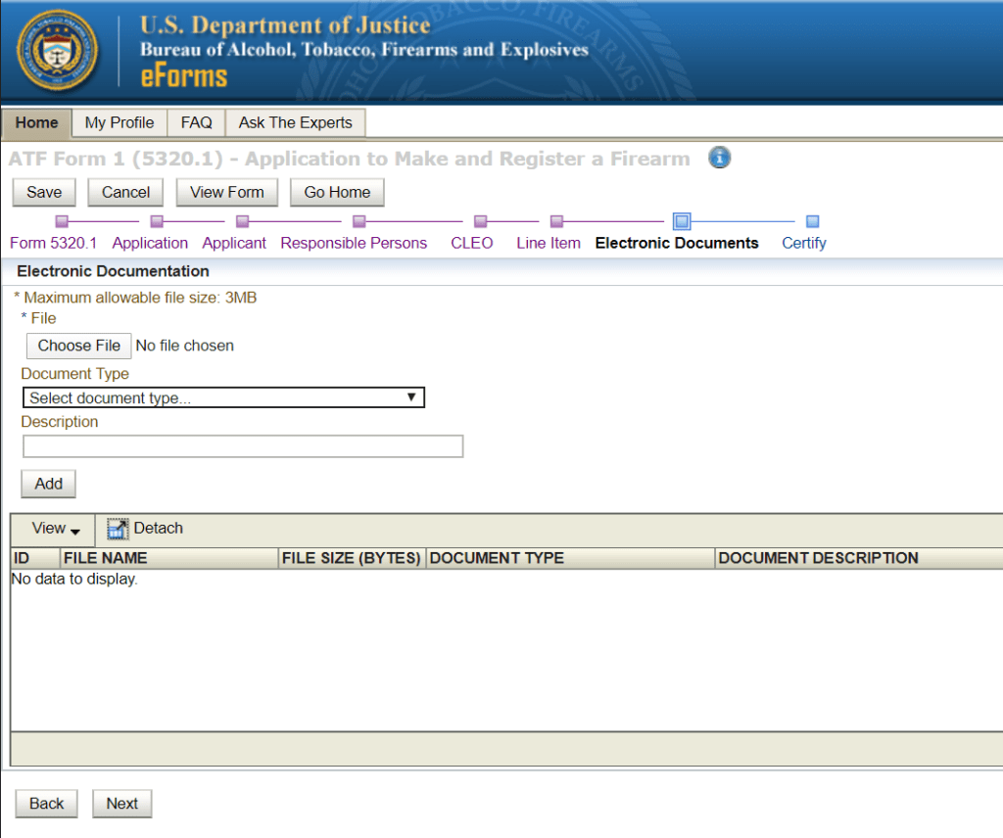Sort by FILE SIZE (BYTES) column header
Image resolution: width=1003 pixels, height=838 pixels.
(352, 558)
